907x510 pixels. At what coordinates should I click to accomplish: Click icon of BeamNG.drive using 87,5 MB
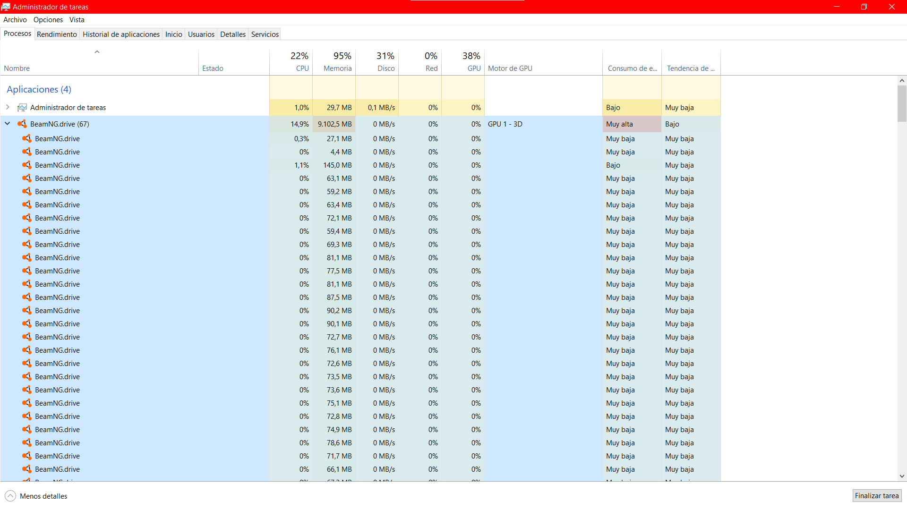[27, 297]
